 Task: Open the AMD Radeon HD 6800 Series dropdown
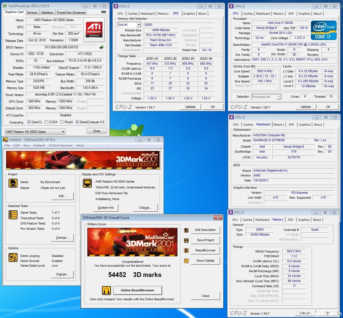coord(35,132)
